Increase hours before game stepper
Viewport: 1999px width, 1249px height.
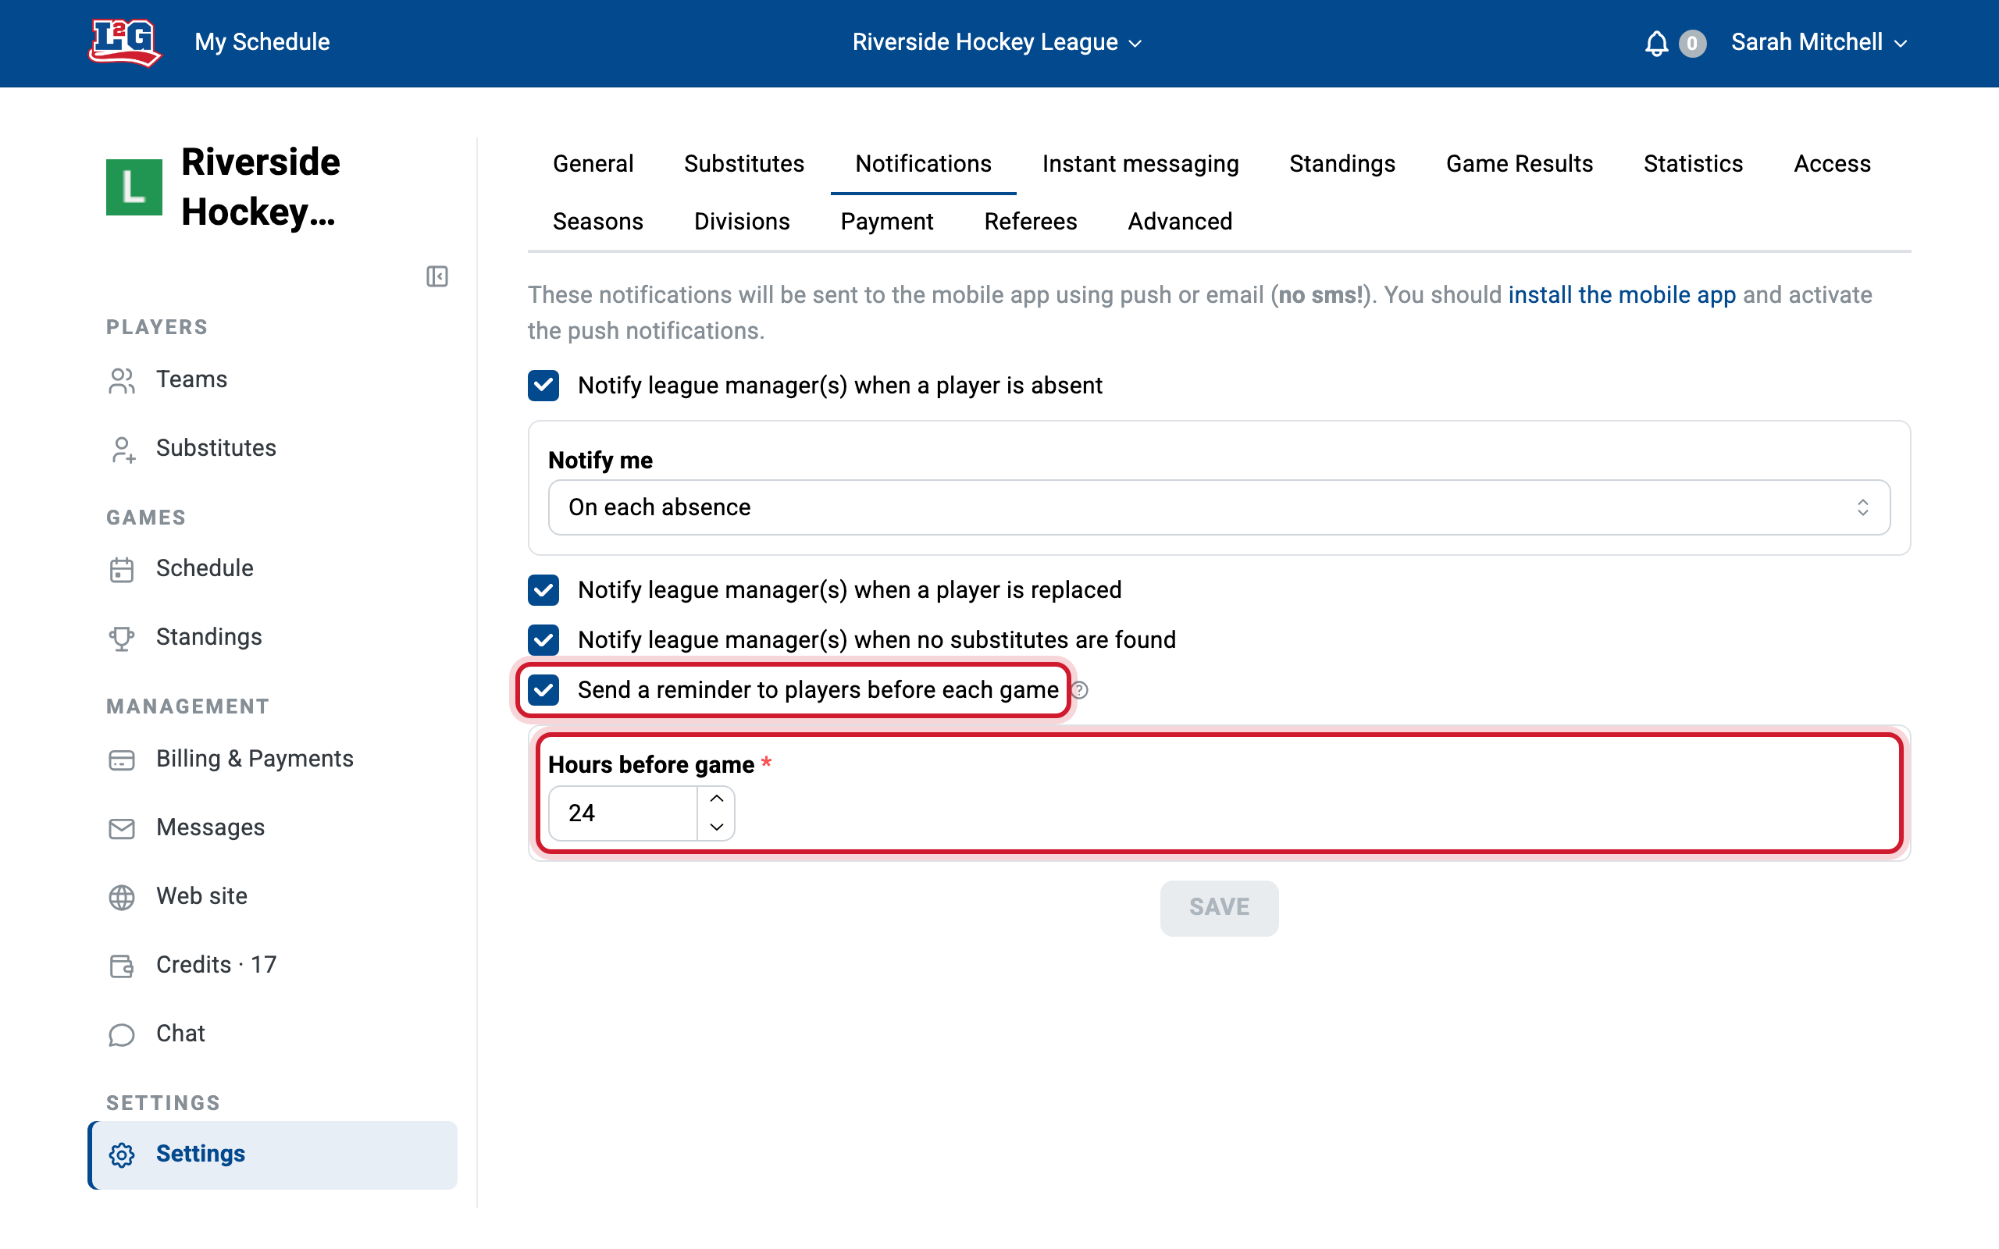[716, 799]
